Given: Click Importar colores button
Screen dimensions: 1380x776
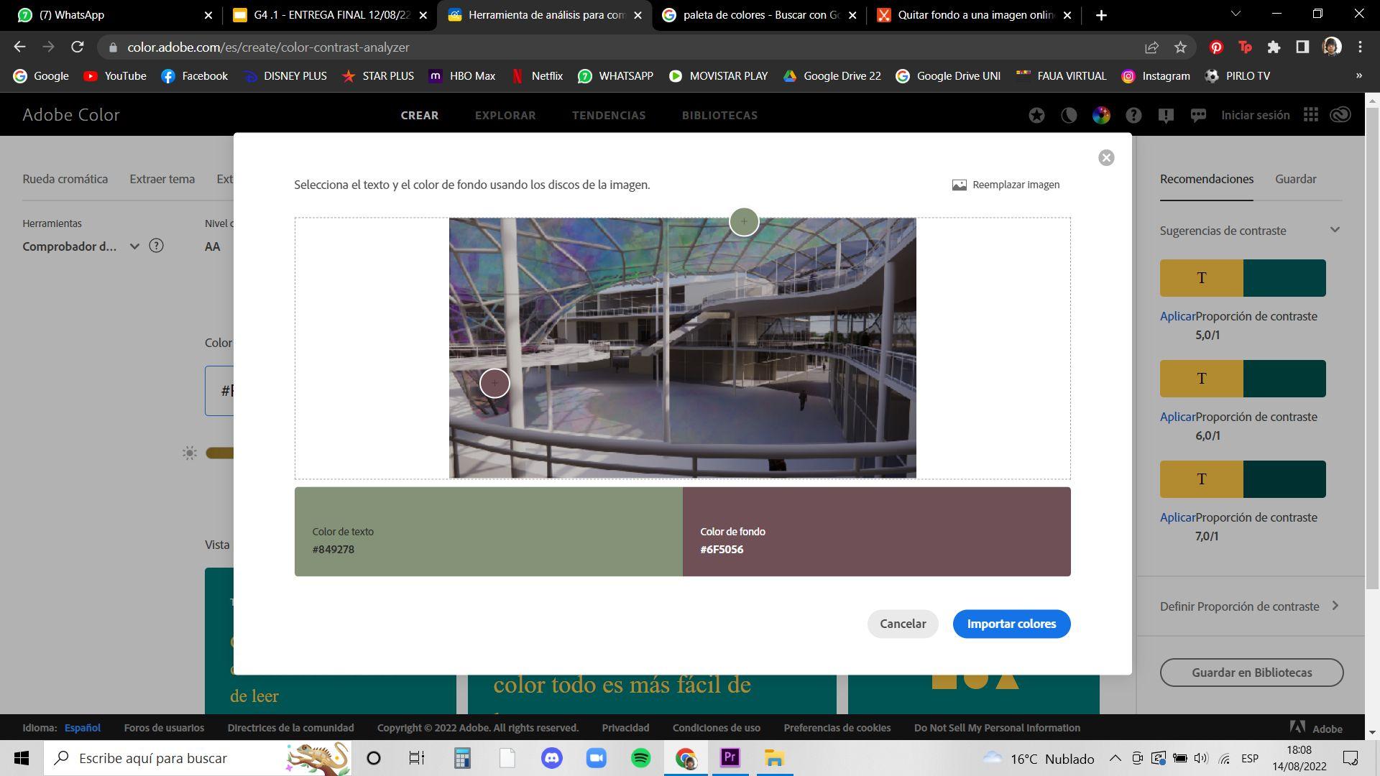Looking at the screenshot, I should point(1011,624).
